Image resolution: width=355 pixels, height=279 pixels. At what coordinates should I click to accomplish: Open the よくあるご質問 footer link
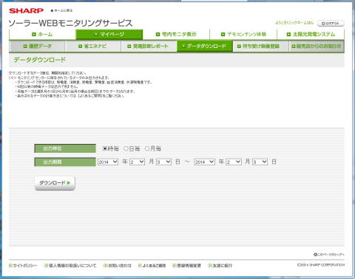click(152, 266)
